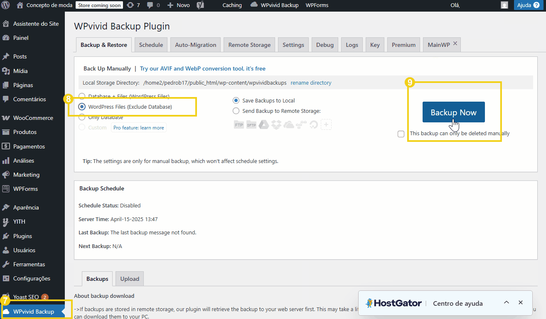
Task: Select the FTP remote storage icon
Action: tap(239, 124)
